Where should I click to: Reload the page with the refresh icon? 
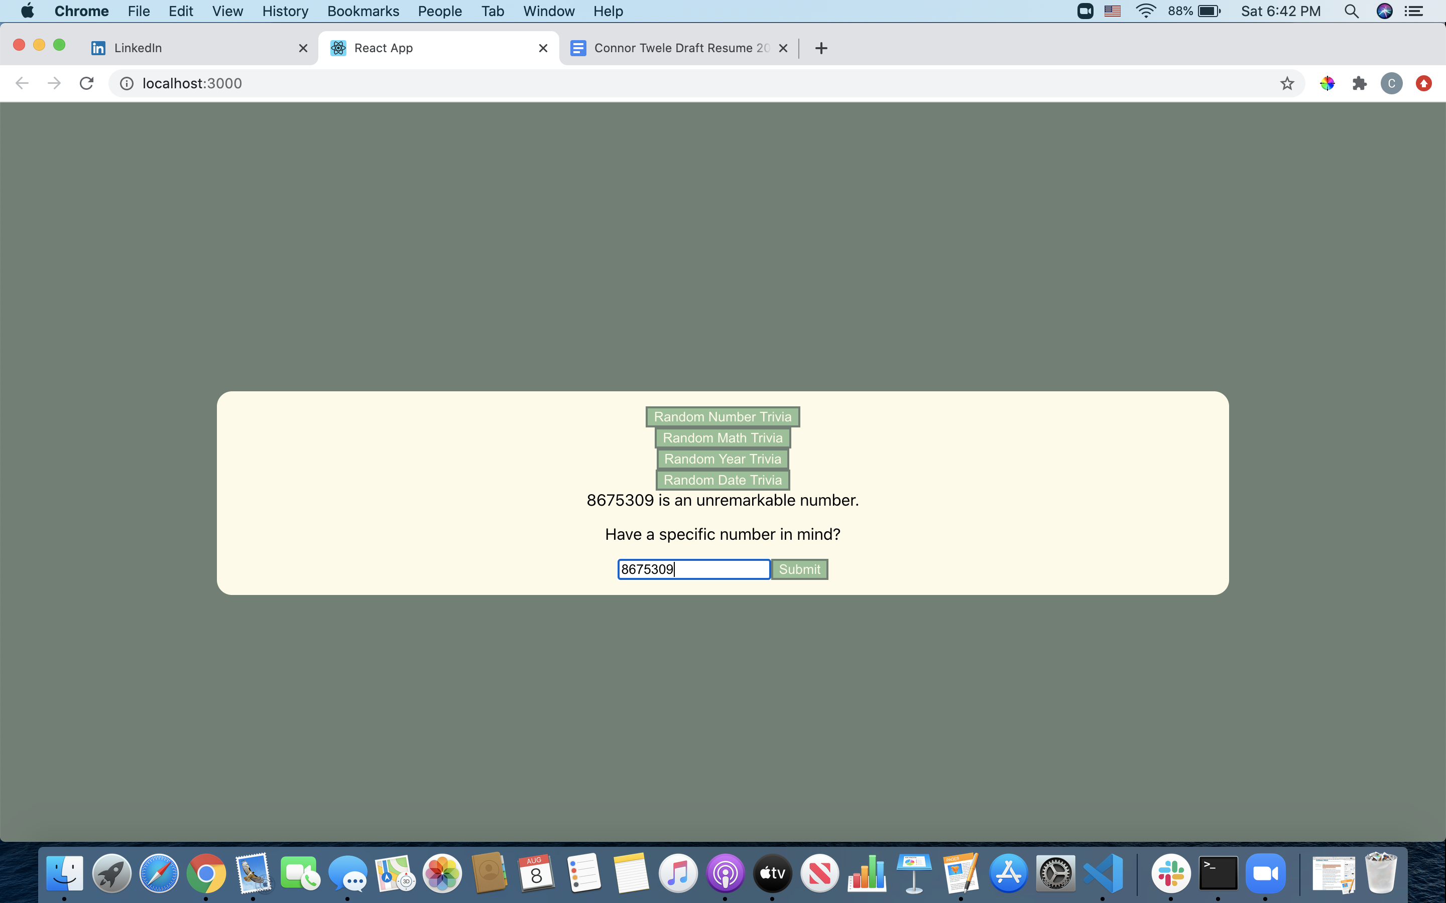(x=87, y=83)
